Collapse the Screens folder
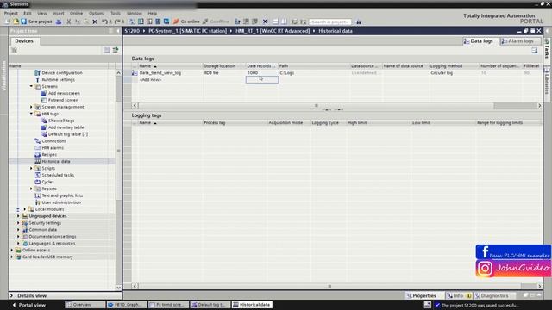The image size is (552, 310). click(31, 86)
